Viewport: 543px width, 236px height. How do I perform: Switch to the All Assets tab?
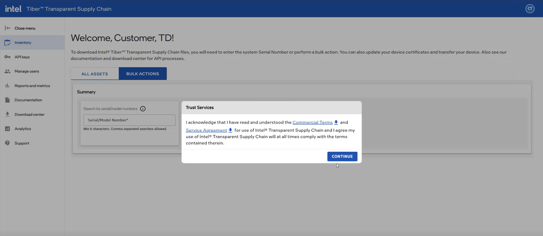[x=95, y=74]
